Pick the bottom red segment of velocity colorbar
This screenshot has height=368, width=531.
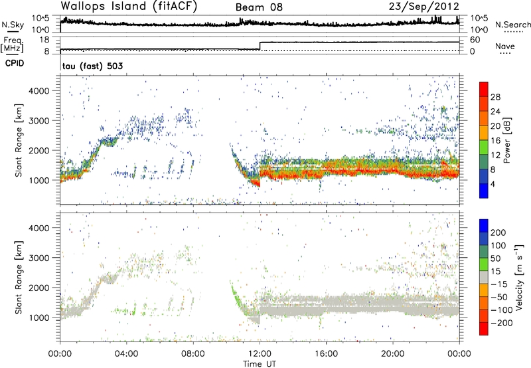484,329
